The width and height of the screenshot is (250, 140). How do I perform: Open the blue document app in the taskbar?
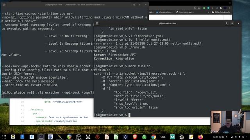click(22, 137)
